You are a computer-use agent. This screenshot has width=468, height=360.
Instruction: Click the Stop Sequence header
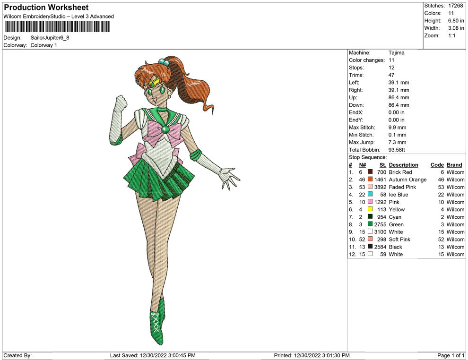click(x=368, y=157)
